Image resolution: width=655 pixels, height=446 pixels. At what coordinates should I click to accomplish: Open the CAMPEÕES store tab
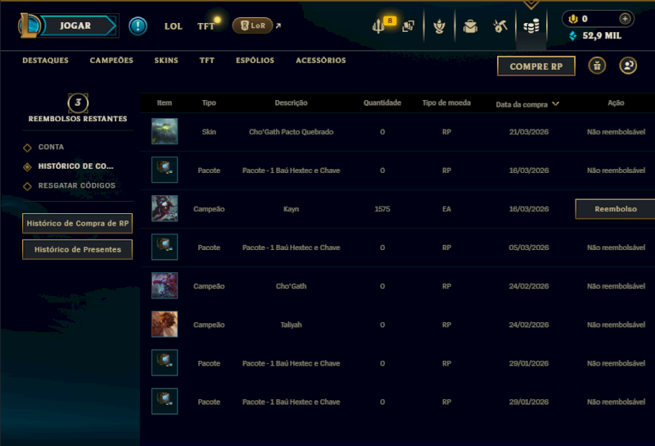111,60
